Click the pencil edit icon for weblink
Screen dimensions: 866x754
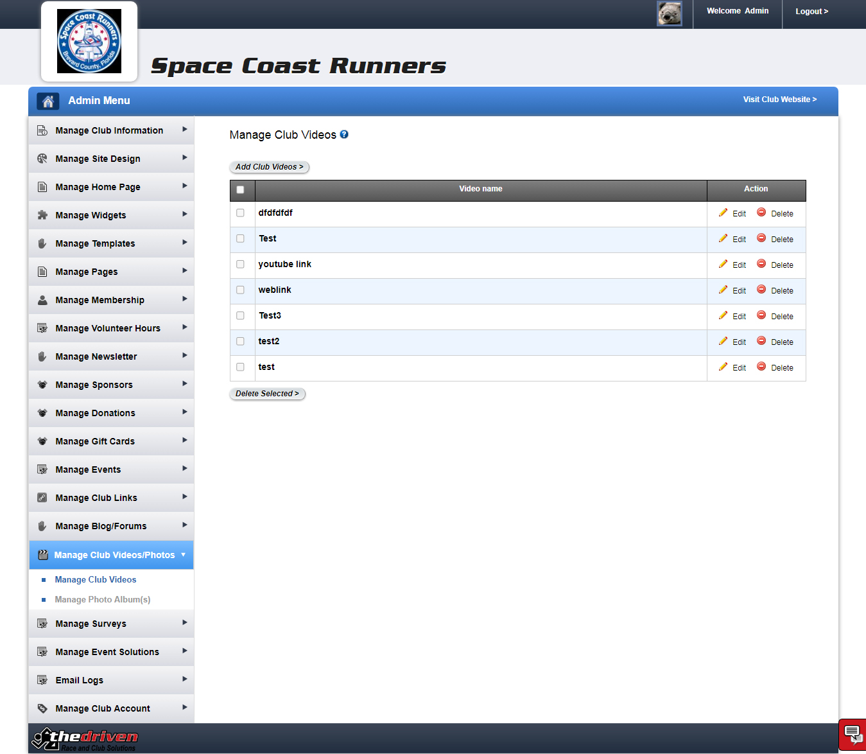click(723, 290)
